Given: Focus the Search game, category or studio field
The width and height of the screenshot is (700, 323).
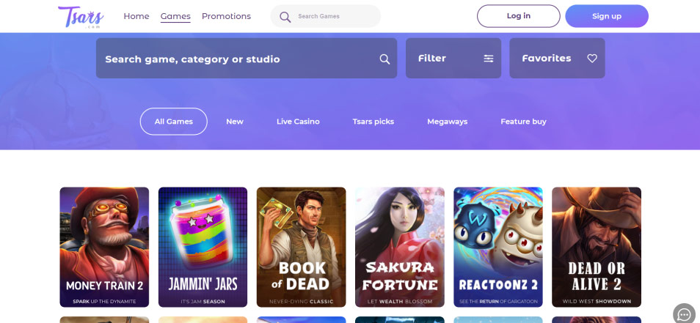Looking at the screenshot, I should (x=247, y=59).
